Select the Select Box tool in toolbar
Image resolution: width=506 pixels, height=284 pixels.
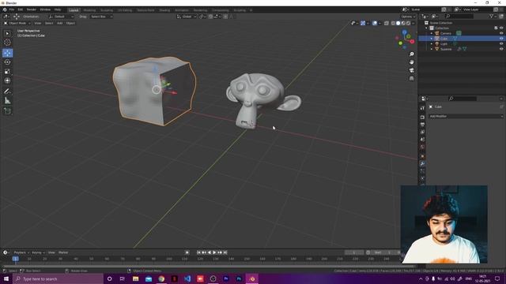[7, 33]
